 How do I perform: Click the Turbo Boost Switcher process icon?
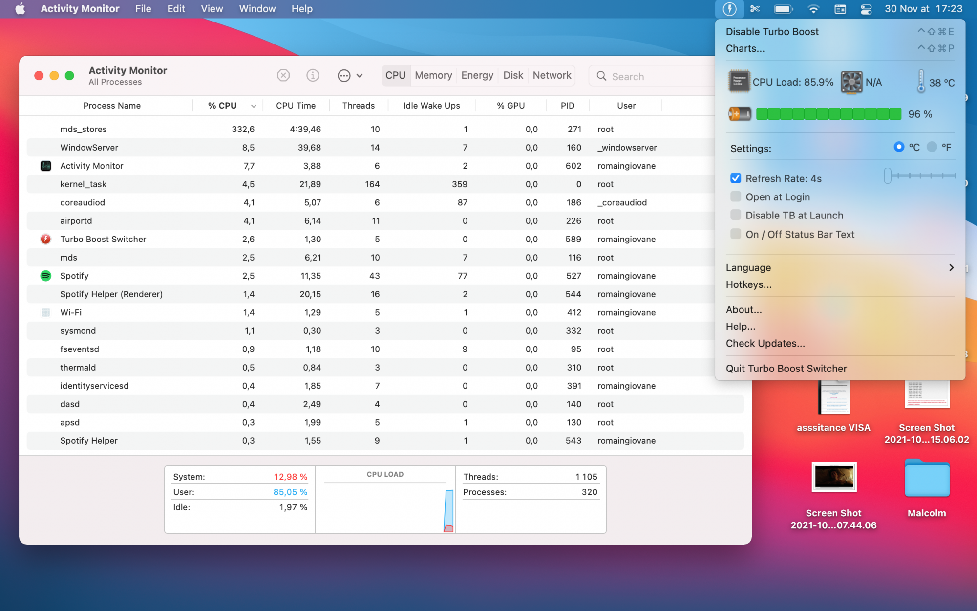pyautogui.click(x=45, y=239)
